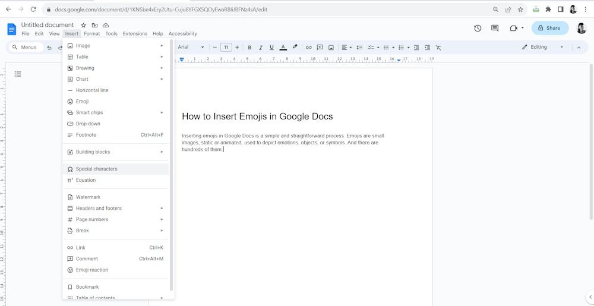
Task: Click the Menus search box
Action: click(x=25, y=48)
